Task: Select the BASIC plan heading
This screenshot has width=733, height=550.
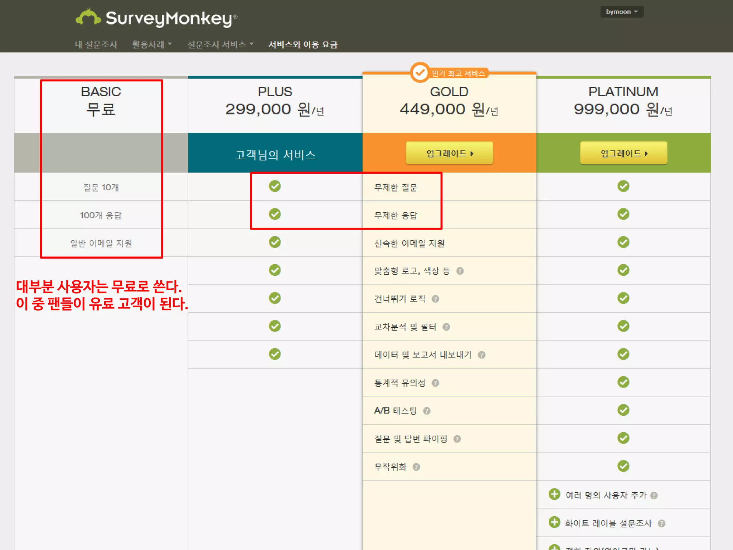Action: coord(101,92)
